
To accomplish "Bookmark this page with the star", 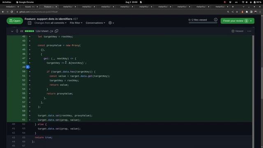I will (x=237, y=12).
